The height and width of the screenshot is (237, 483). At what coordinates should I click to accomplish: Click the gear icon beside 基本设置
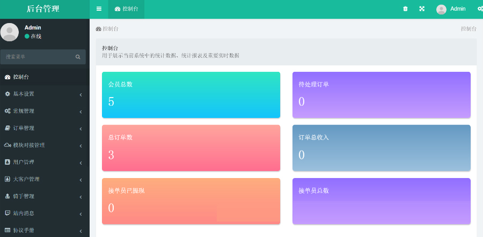[8, 94]
